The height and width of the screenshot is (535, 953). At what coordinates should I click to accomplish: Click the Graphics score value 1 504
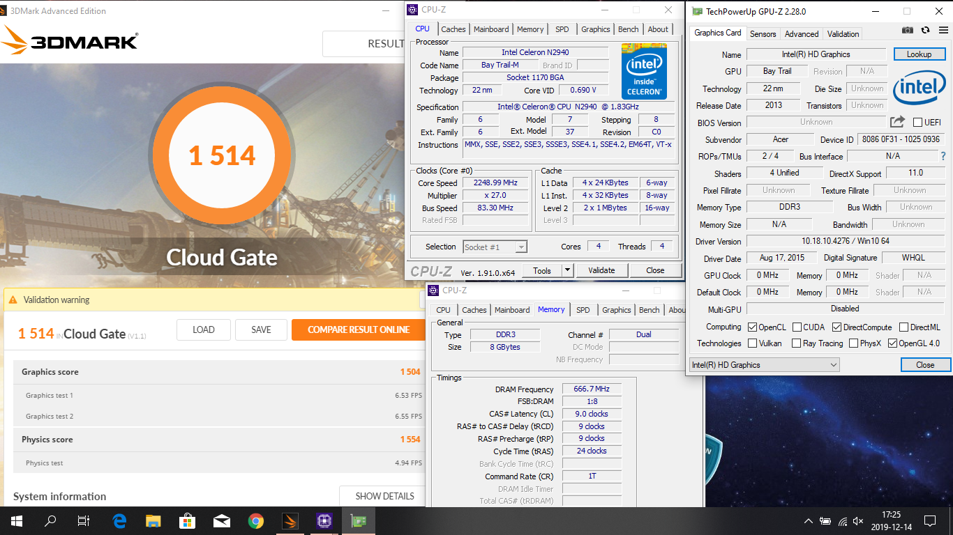410,372
